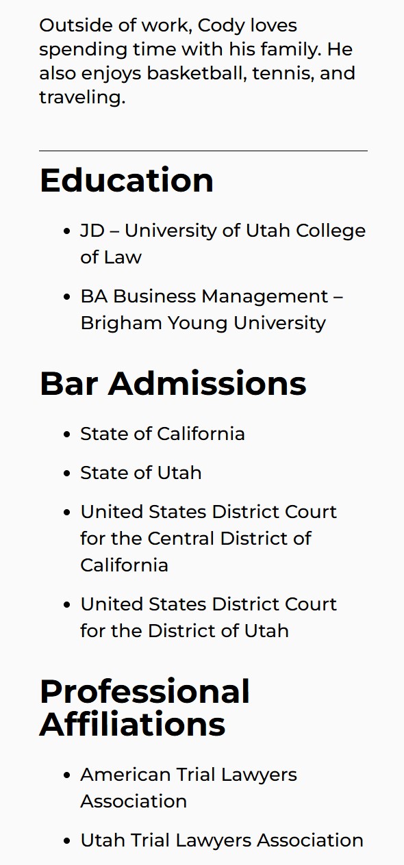
Task: Click the Professional Affiliations heading
Action: tap(144, 708)
